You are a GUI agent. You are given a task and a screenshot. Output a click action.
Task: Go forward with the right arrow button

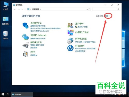point(19,9)
